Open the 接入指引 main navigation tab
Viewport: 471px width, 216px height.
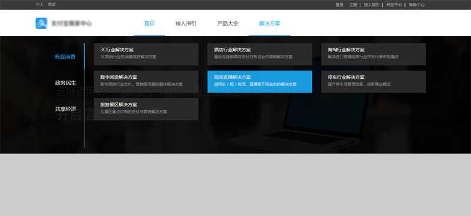click(x=186, y=24)
